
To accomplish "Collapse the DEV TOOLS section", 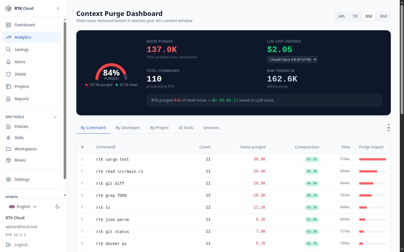I will click(31, 117).
